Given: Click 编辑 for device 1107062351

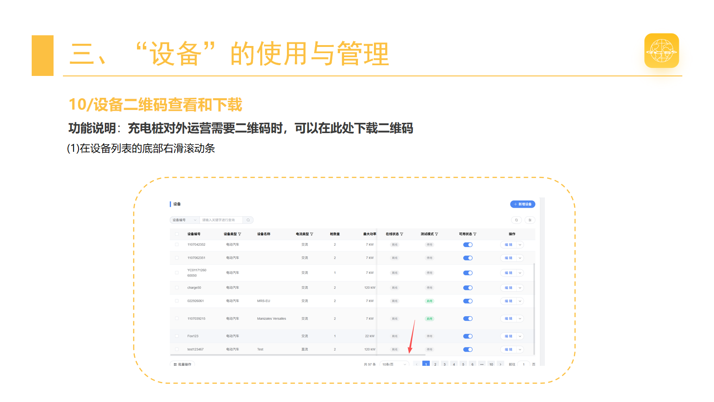Looking at the screenshot, I should (x=508, y=258).
